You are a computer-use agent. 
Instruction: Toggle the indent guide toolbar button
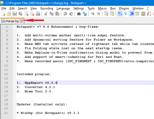(x=131, y=14)
